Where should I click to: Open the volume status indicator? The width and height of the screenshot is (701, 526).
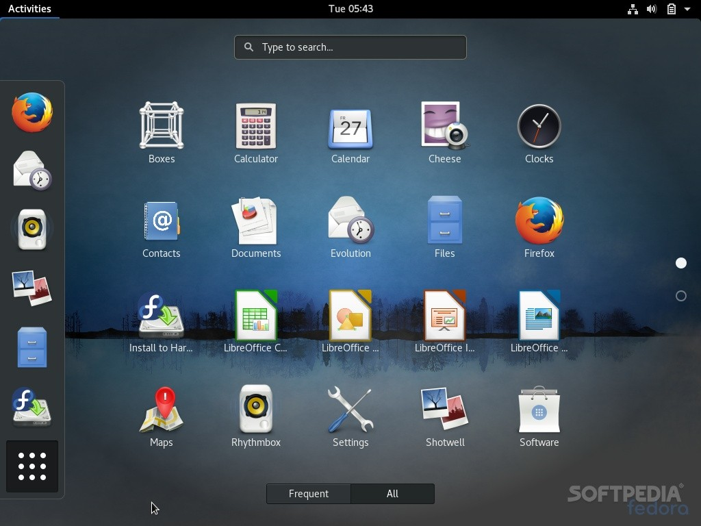coord(652,9)
